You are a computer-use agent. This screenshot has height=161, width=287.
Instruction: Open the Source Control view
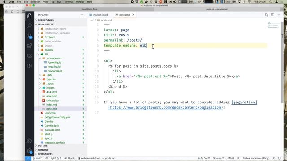click(x=29, y=36)
